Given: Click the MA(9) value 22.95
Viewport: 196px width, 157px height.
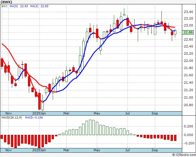Looking at the screenshot, I should pos(24,6).
